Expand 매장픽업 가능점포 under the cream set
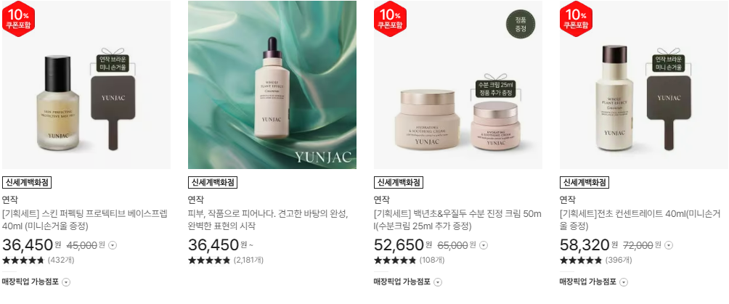This screenshot has width=729, height=304. coord(408,282)
